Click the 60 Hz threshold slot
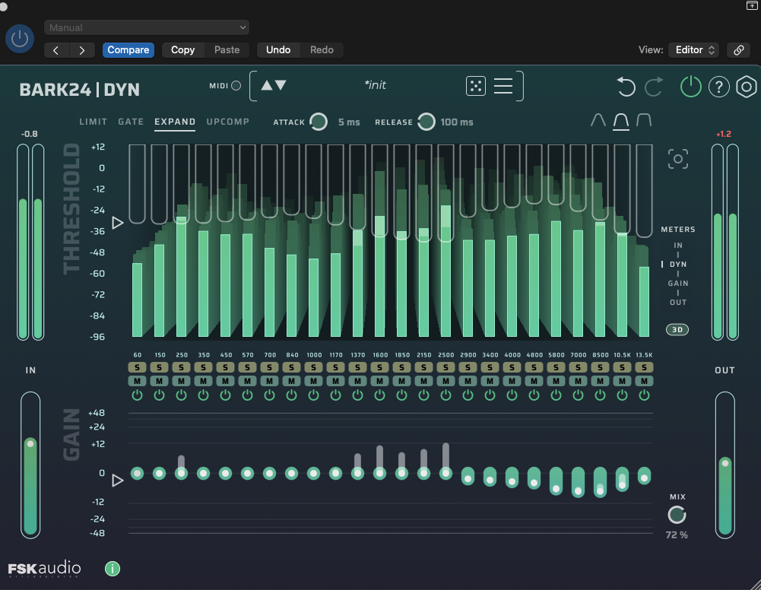The height and width of the screenshot is (590, 761). click(138, 184)
